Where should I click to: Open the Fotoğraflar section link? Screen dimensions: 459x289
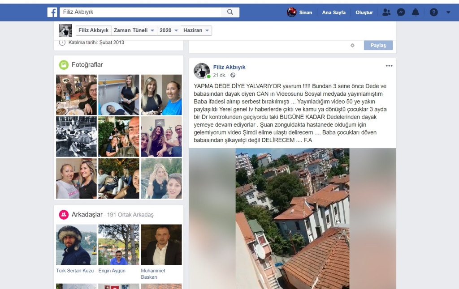pyautogui.click(x=87, y=65)
